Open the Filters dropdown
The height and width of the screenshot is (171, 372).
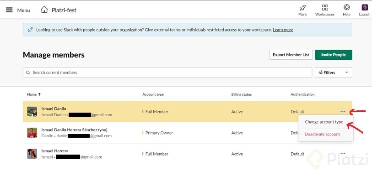(x=333, y=73)
